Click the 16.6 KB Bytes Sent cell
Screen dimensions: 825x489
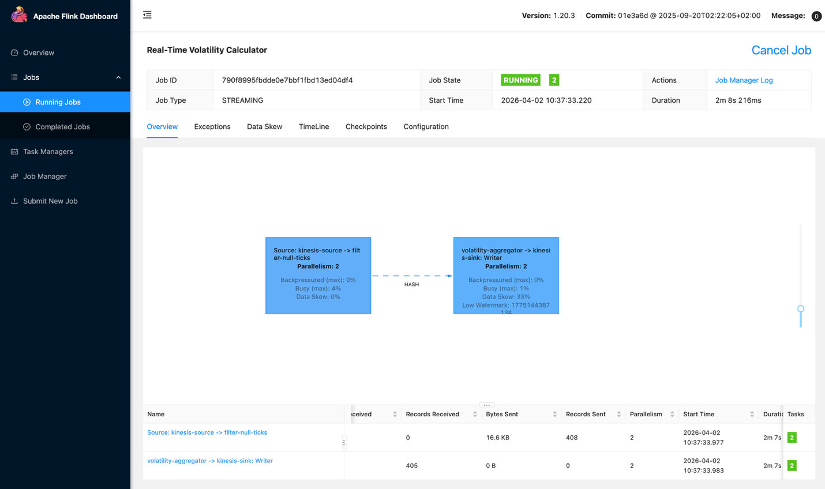(x=498, y=438)
